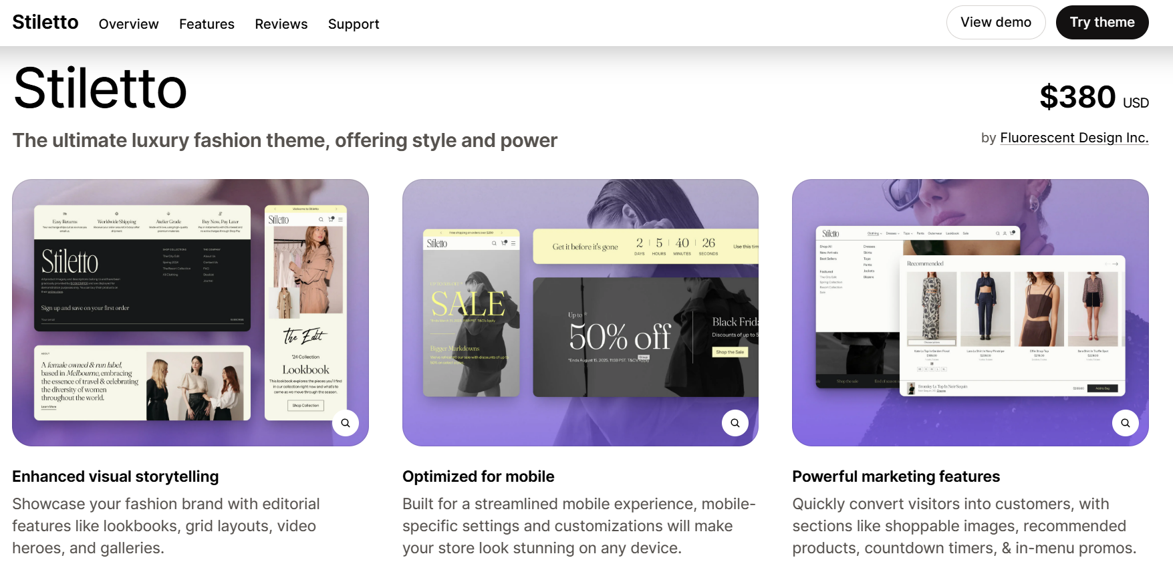Open the Recommended products preview thumbnail

tap(970, 313)
